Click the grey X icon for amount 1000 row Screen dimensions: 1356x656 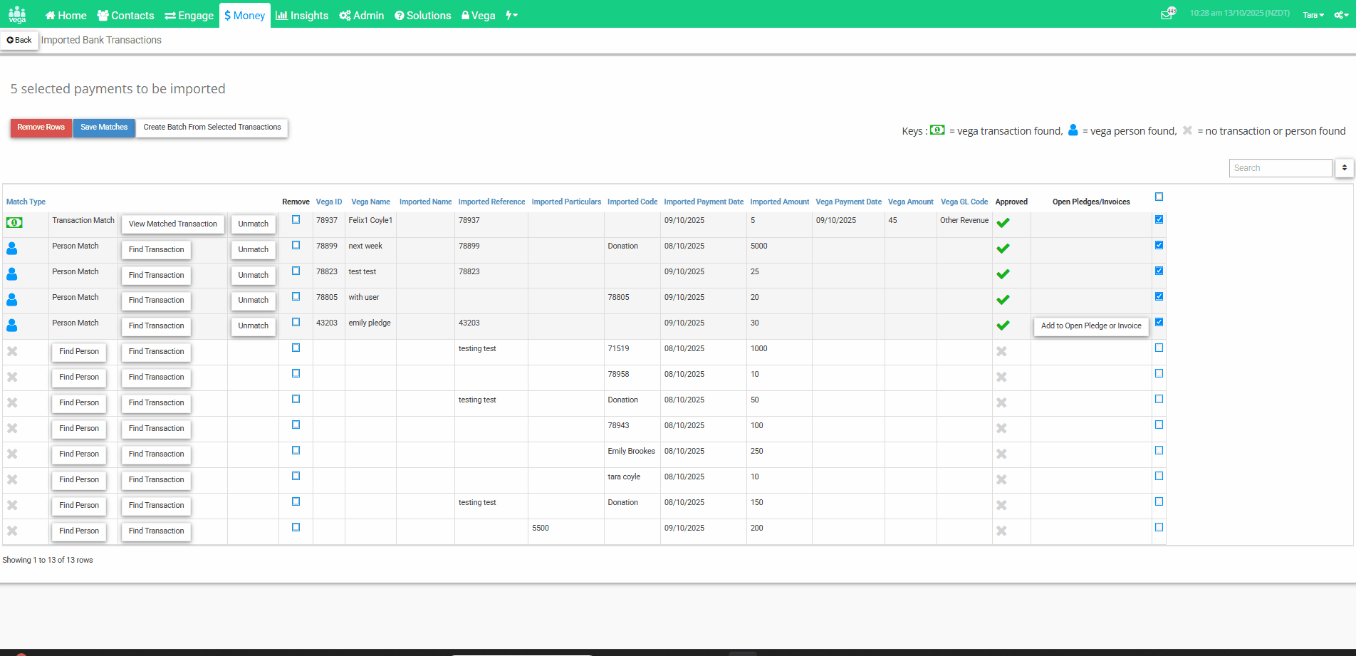pos(12,351)
